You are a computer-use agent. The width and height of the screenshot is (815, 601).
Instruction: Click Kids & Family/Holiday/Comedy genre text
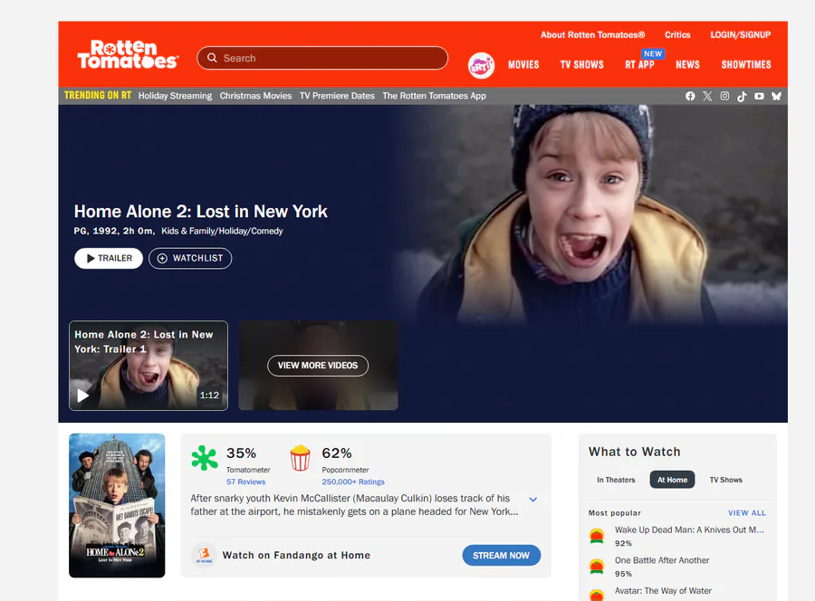coord(222,231)
